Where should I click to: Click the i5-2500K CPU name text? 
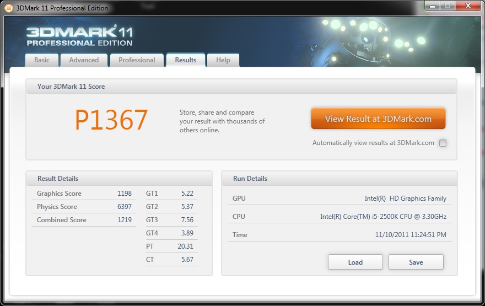pos(383,217)
